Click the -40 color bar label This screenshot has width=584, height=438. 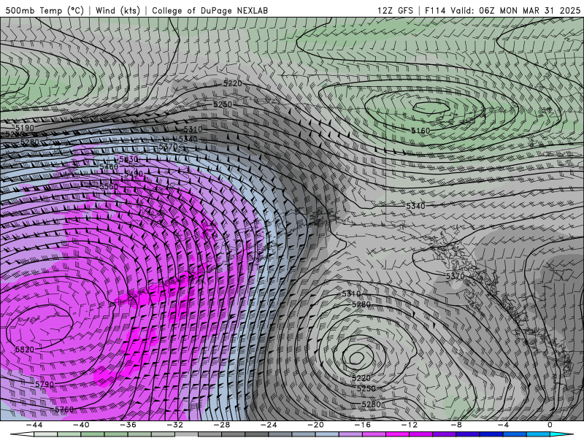pos(81,425)
